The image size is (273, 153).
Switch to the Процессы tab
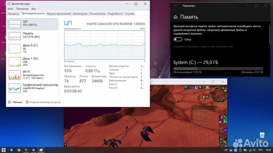coord(13,13)
